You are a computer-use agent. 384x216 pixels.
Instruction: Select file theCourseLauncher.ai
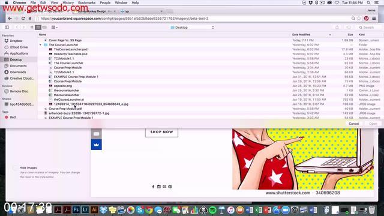pyautogui.click(x=69, y=100)
